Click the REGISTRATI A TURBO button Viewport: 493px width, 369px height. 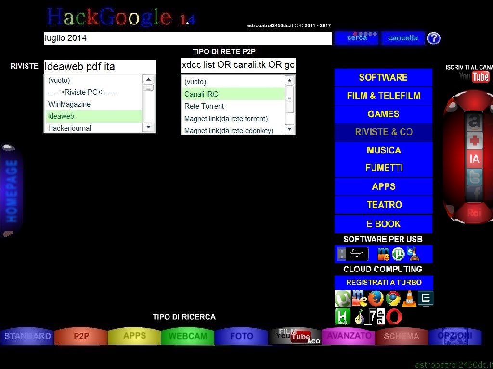(x=384, y=283)
